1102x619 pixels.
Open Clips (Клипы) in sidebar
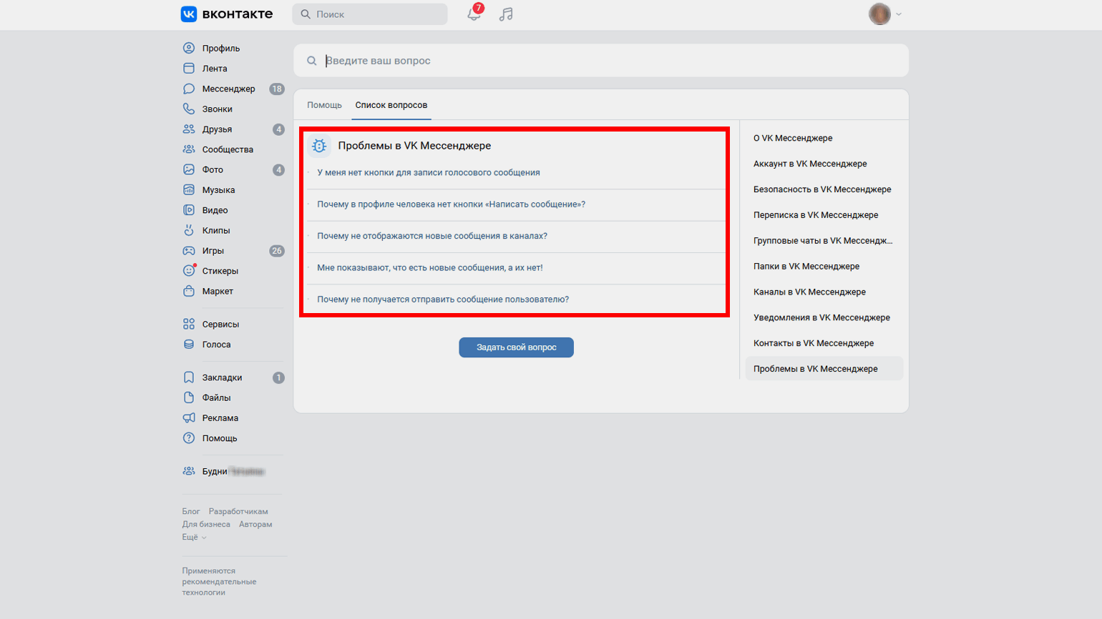coord(215,230)
